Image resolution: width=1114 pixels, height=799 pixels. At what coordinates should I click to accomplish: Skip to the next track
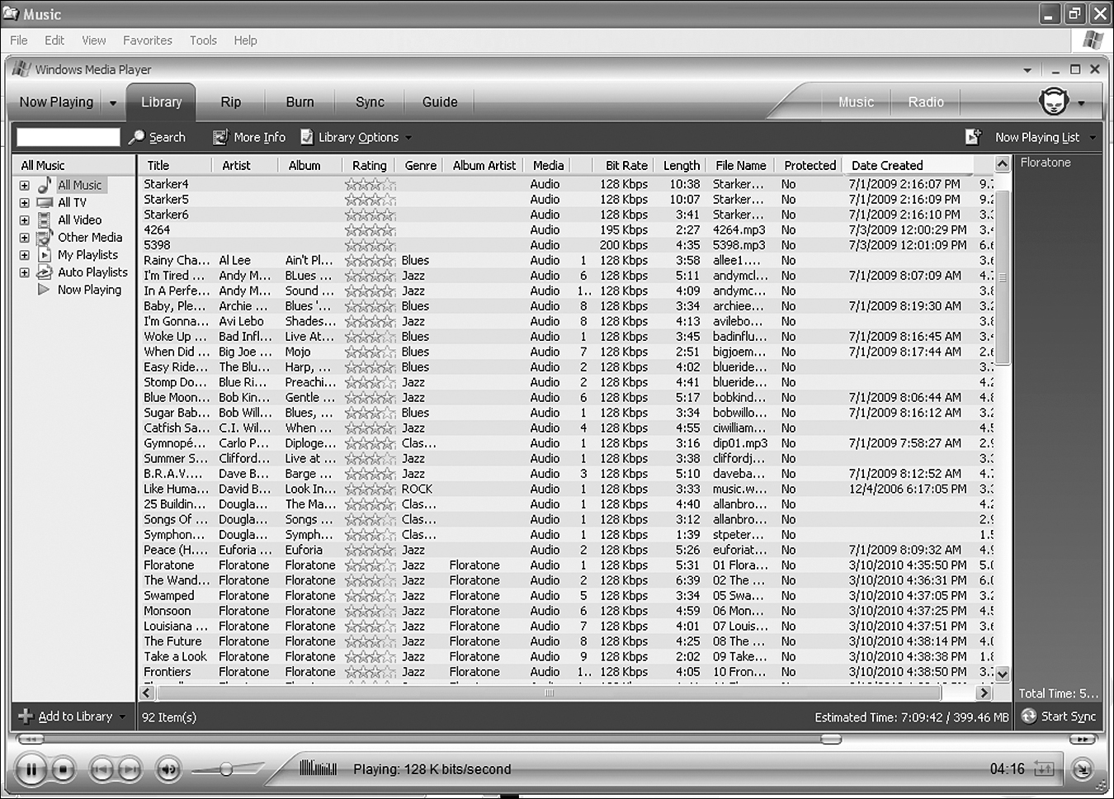[130, 769]
